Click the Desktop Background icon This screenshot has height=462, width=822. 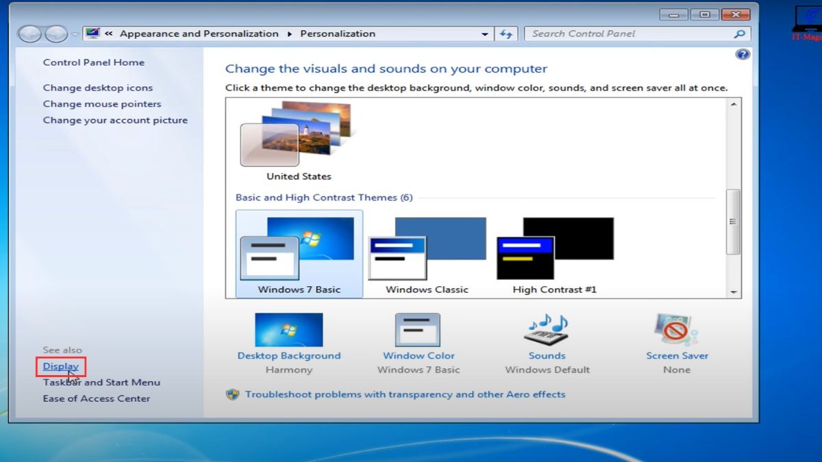[x=288, y=330]
